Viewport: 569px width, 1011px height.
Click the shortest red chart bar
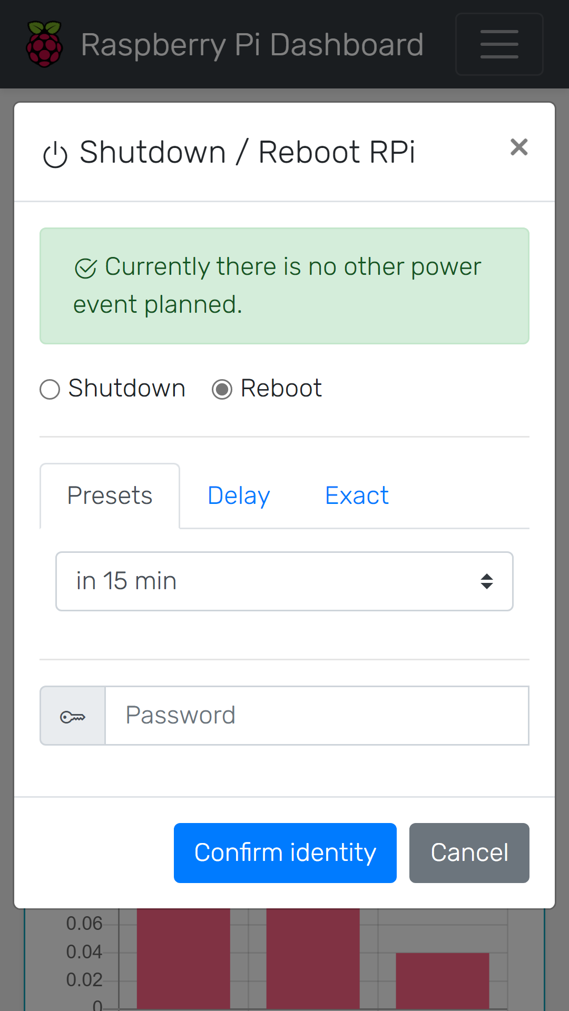[x=443, y=979]
